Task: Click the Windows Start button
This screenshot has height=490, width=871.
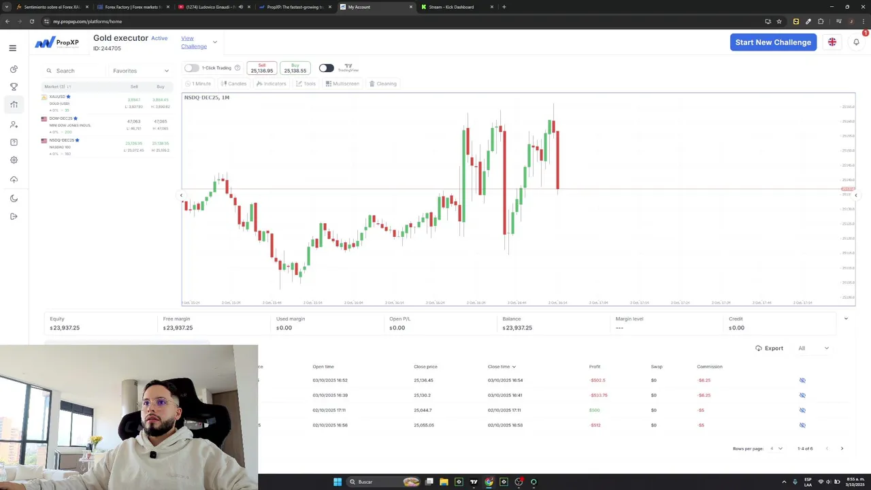Action: click(338, 482)
